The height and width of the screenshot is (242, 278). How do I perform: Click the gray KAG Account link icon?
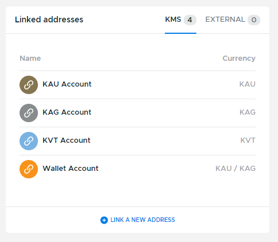point(29,113)
